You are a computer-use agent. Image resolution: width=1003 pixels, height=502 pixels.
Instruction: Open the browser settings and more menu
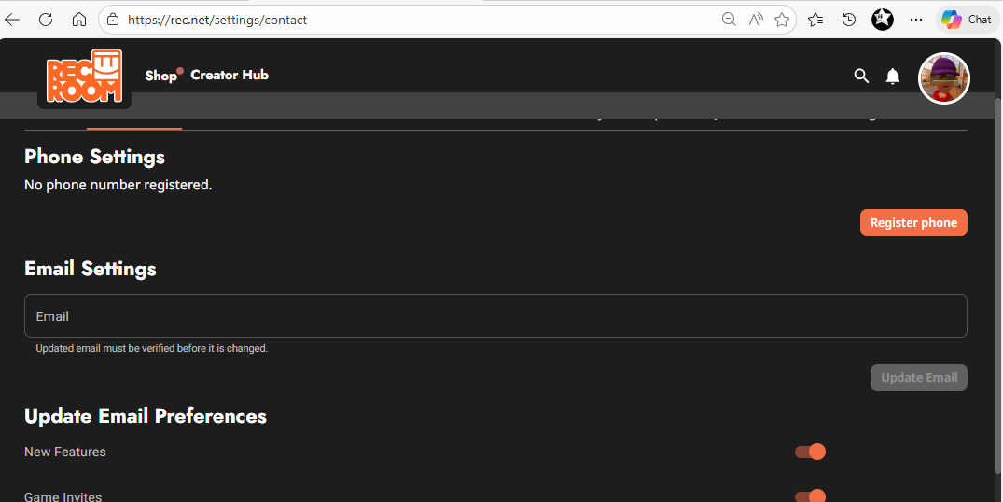tap(916, 20)
